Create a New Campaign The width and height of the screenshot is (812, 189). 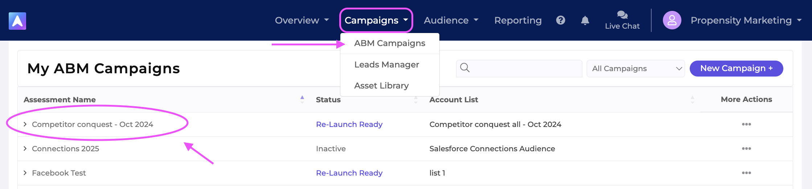tap(736, 69)
